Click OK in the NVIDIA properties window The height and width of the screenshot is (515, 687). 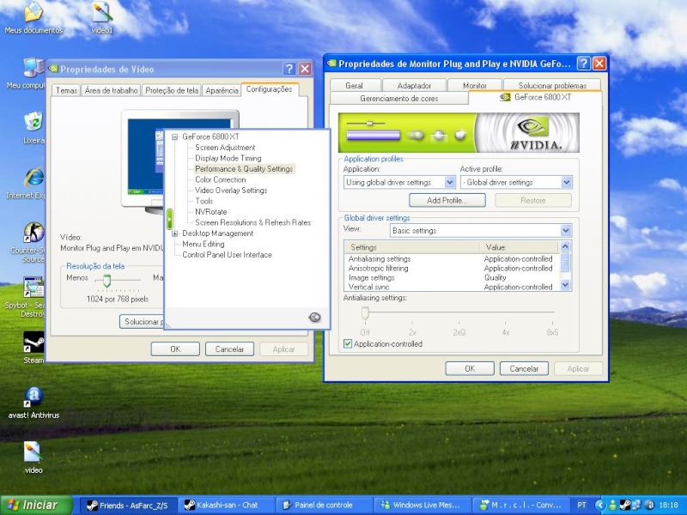[470, 369]
